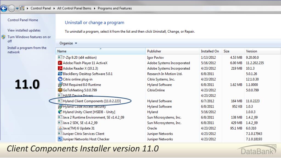Click the shield icon beside Windows features
The width and height of the screenshot is (281, 158).
pos(3,37)
